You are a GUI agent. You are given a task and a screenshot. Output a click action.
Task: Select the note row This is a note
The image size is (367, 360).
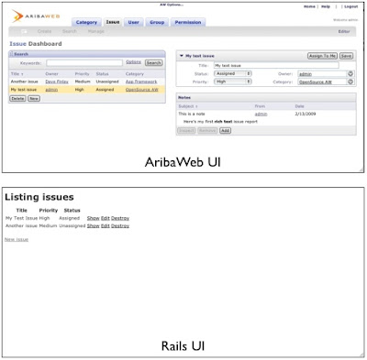click(266, 114)
